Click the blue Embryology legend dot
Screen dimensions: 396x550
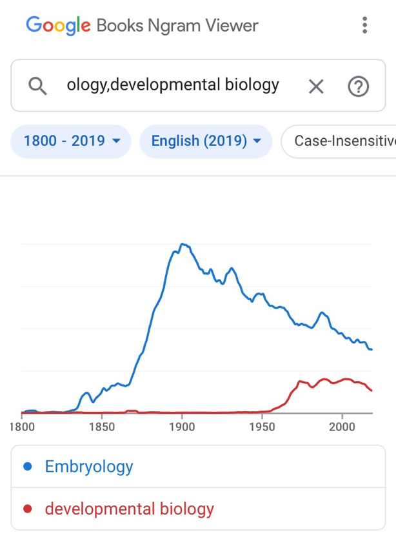pos(28,467)
